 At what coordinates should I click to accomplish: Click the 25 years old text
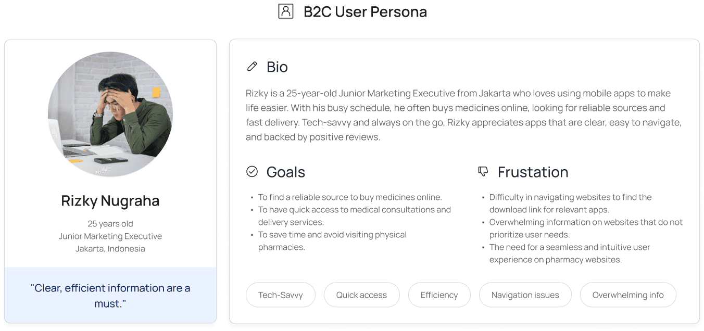pos(110,224)
